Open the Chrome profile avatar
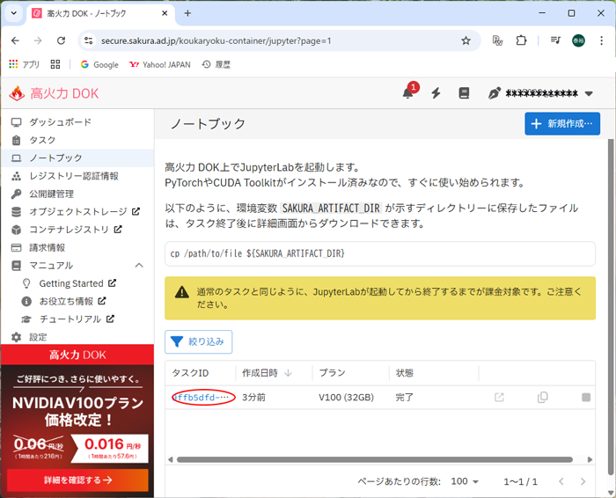 (578, 40)
